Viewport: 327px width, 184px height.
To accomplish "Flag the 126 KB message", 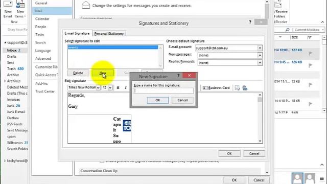I will click(310, 65).
